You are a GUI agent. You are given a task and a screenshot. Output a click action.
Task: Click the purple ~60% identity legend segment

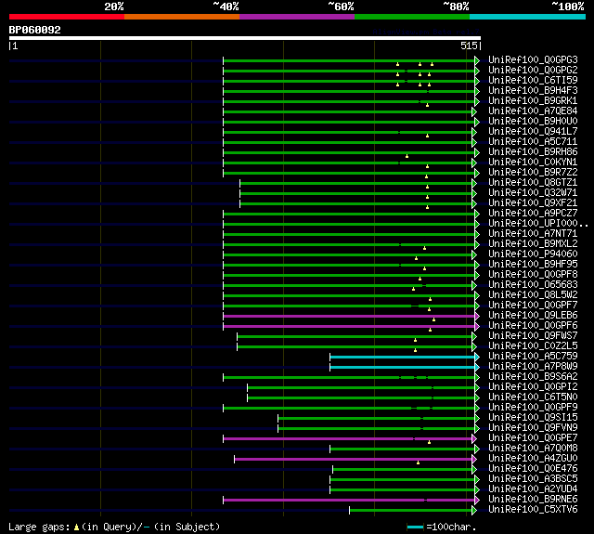297,17
